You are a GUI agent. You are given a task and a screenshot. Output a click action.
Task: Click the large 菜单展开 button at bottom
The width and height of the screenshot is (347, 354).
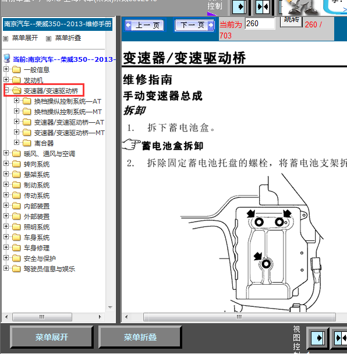point(51,337)
